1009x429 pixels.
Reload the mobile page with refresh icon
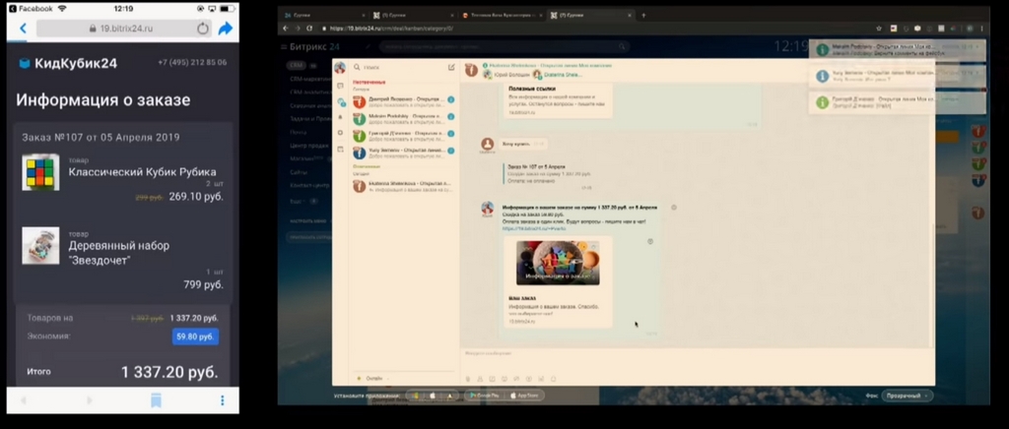click(203, 29)
